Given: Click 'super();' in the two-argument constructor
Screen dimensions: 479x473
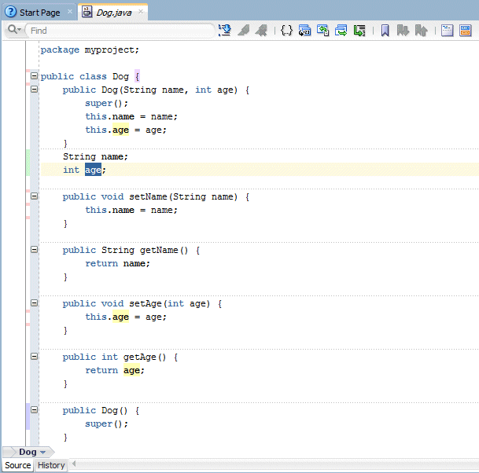Looking at the screenshot, I should 106,103.
